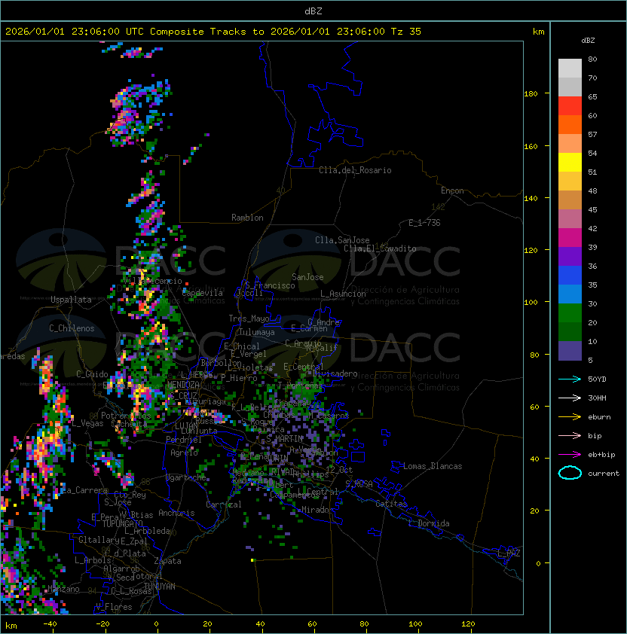The image size is (627, 634).
Task: Click the 'V_Flores' place label
Action: click(114, 607)
